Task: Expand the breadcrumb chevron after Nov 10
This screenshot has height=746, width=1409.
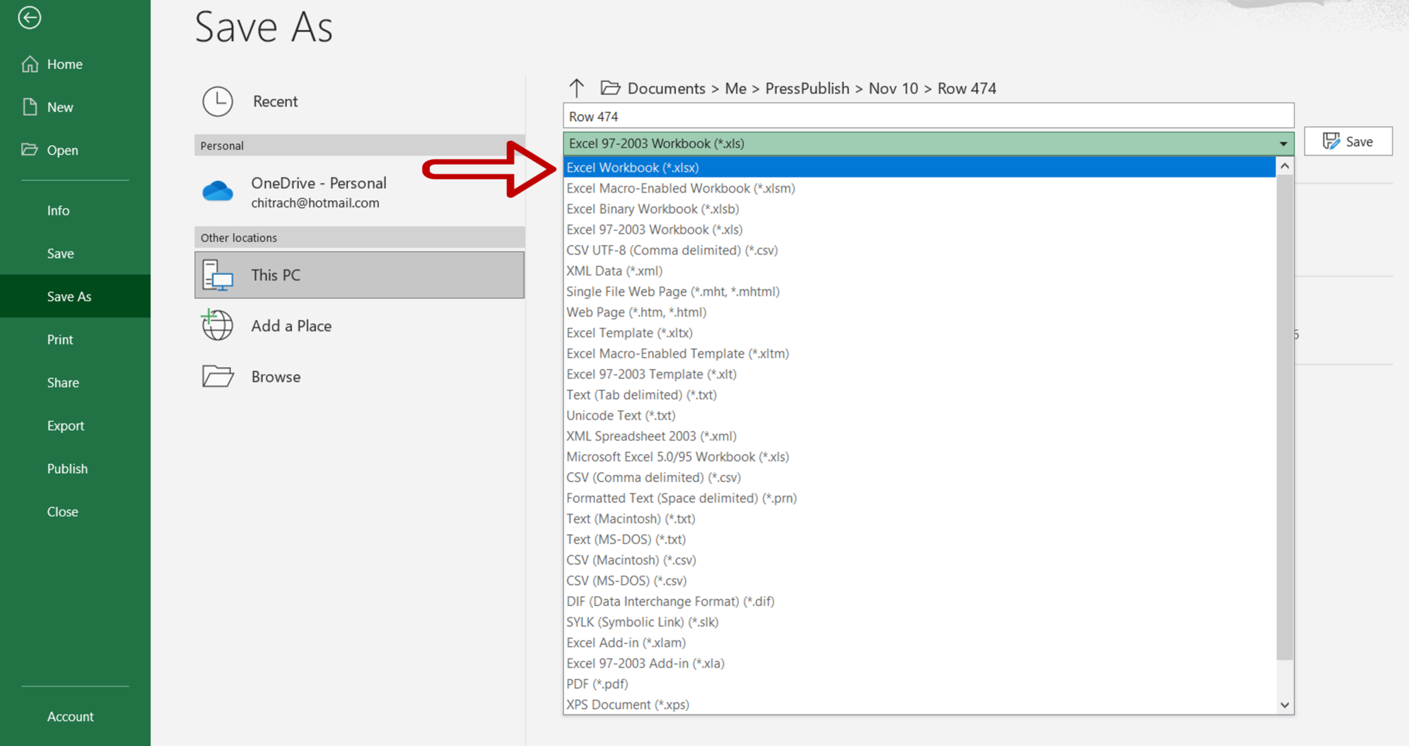Action: coord(927,89)
